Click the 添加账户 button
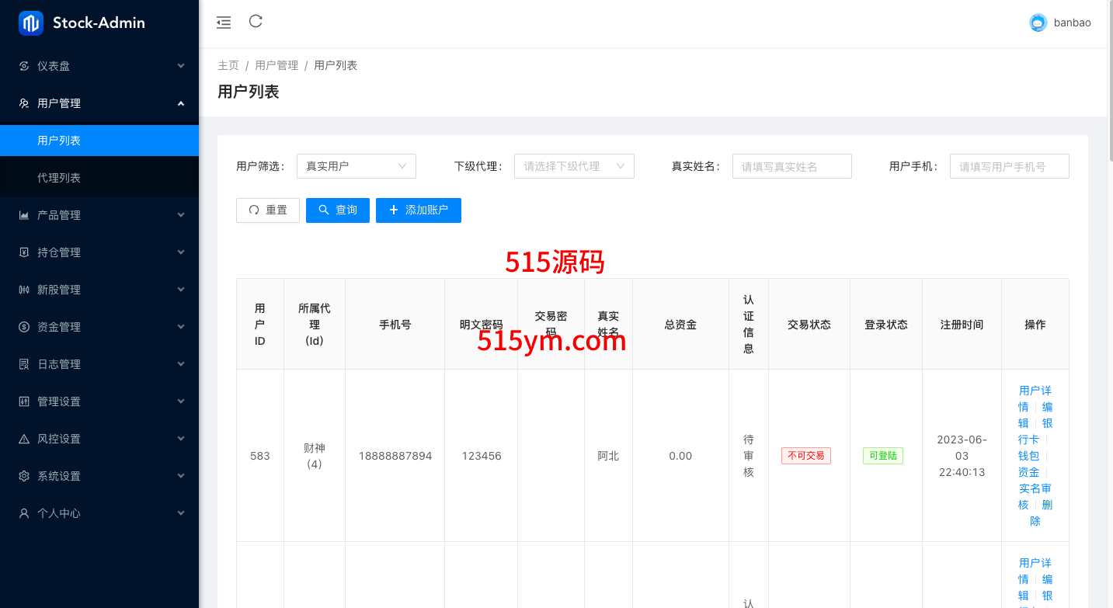The image size is (1113, 608). pyautogui.click(x=418, y=210)
